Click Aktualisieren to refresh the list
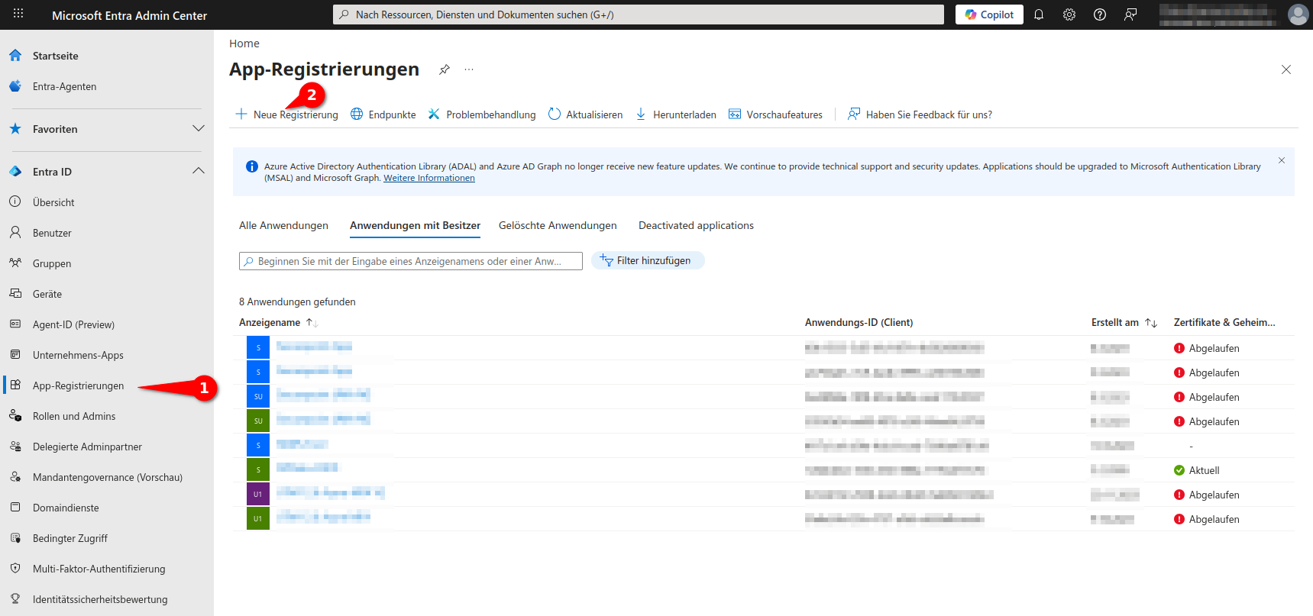The width and height of the screenshot is (1313, 616). pos(585,114)
